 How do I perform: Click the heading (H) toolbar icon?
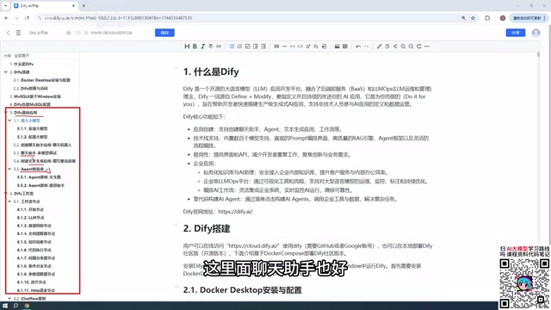coord(187,46)
